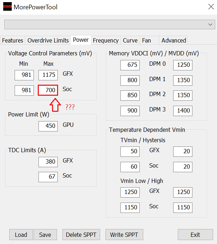
Task: Click the TDC GFX limit field 380
Action: coord(48,162)
